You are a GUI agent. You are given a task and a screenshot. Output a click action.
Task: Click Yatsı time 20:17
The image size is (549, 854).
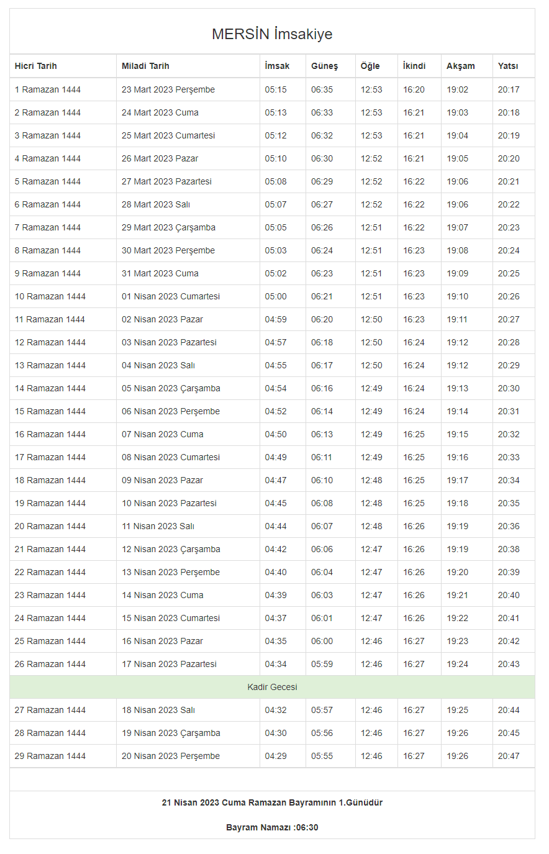tap(509, 89)
